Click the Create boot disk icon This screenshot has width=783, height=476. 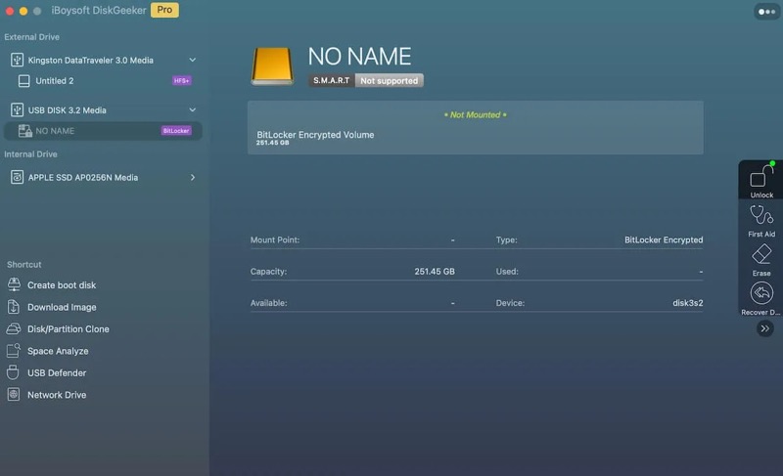tap(14, 284)
